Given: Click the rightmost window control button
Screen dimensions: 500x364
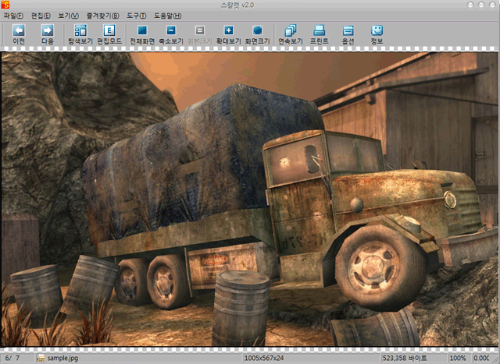Looking at the screenshot, I should coord(493,5).
